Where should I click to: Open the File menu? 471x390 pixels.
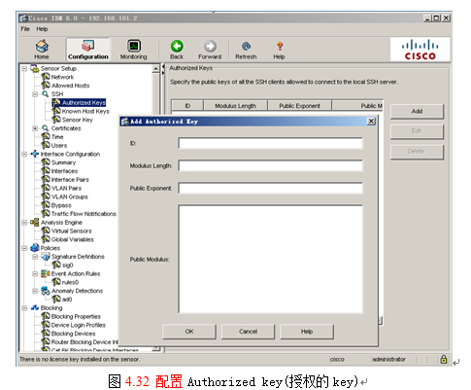click(25, 29)
